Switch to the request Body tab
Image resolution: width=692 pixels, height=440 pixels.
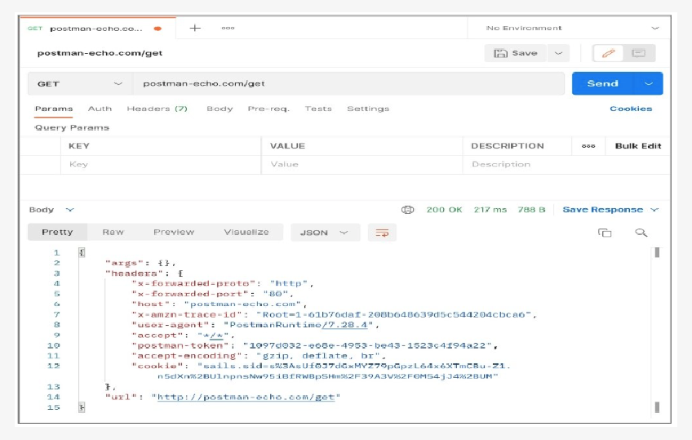point(220,109)
